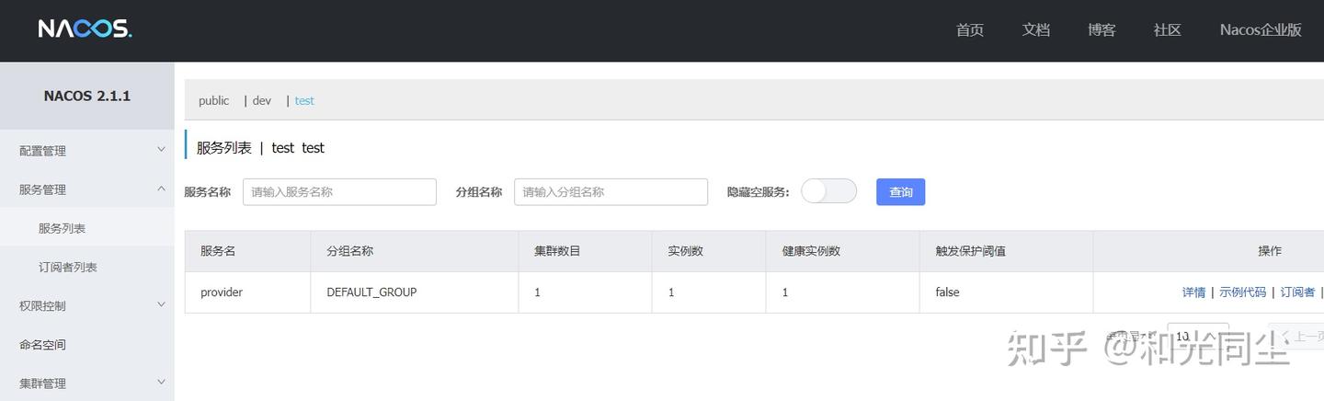Toggle the hide empty services switch

pos(828,191)
